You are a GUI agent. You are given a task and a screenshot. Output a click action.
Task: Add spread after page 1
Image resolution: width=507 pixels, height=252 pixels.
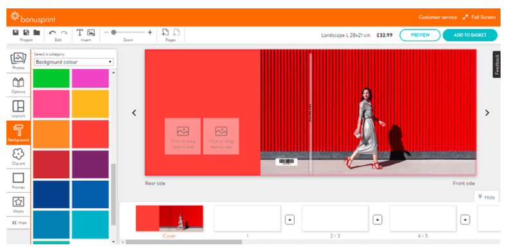click(x=290, y=220)
